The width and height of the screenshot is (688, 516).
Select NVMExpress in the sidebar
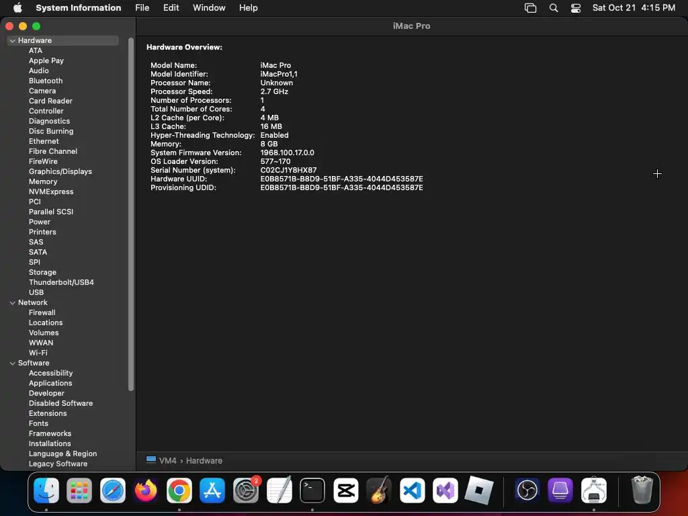point(51,191)
